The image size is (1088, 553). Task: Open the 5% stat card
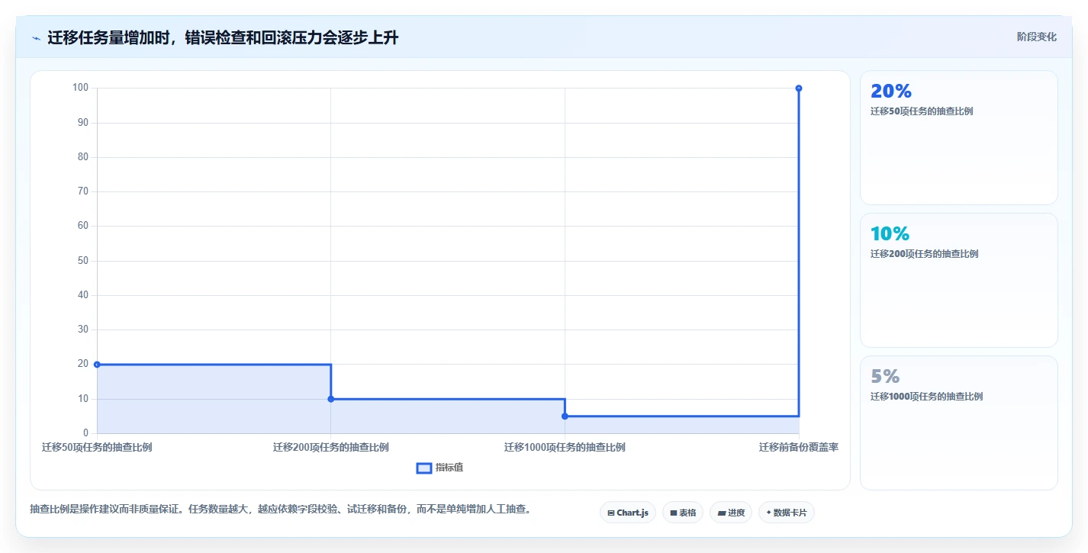point(959,423)
